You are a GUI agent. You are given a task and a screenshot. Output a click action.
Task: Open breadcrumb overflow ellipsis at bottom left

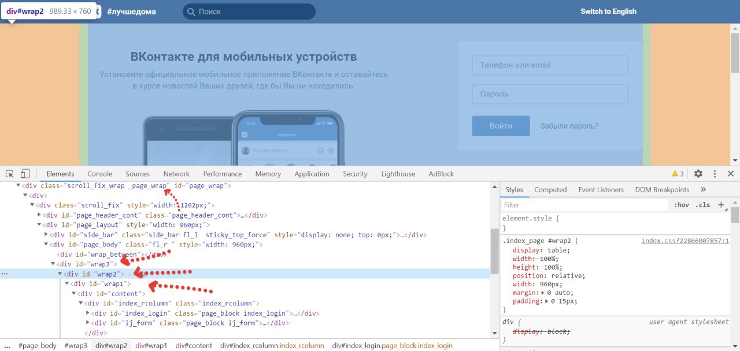[7, 346]
